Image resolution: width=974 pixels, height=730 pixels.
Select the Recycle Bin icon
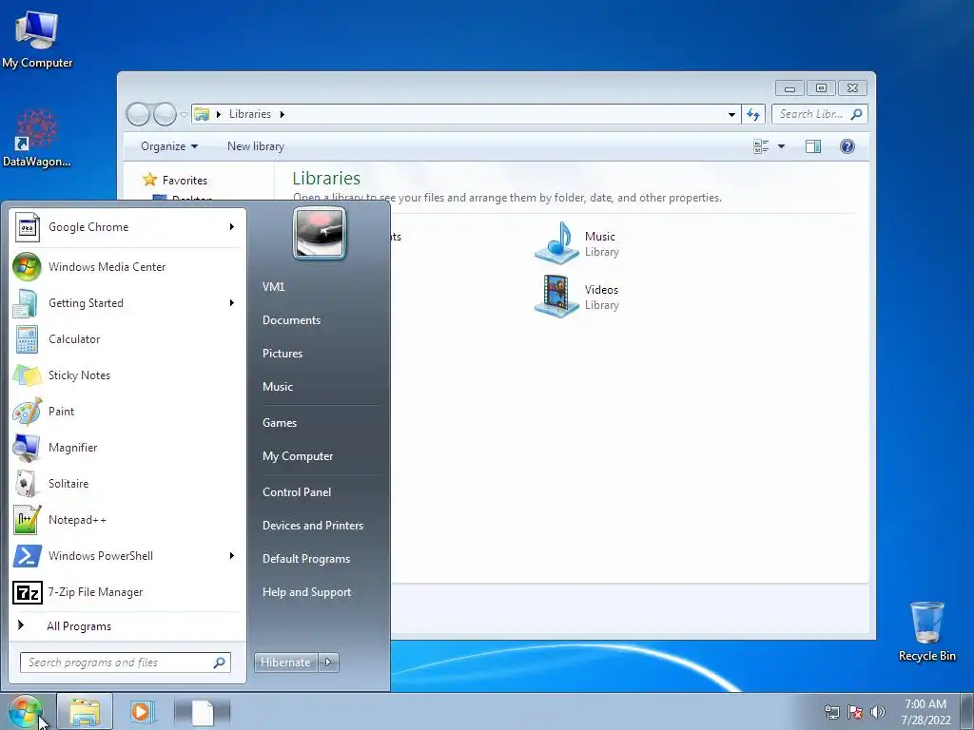[926, 631]
